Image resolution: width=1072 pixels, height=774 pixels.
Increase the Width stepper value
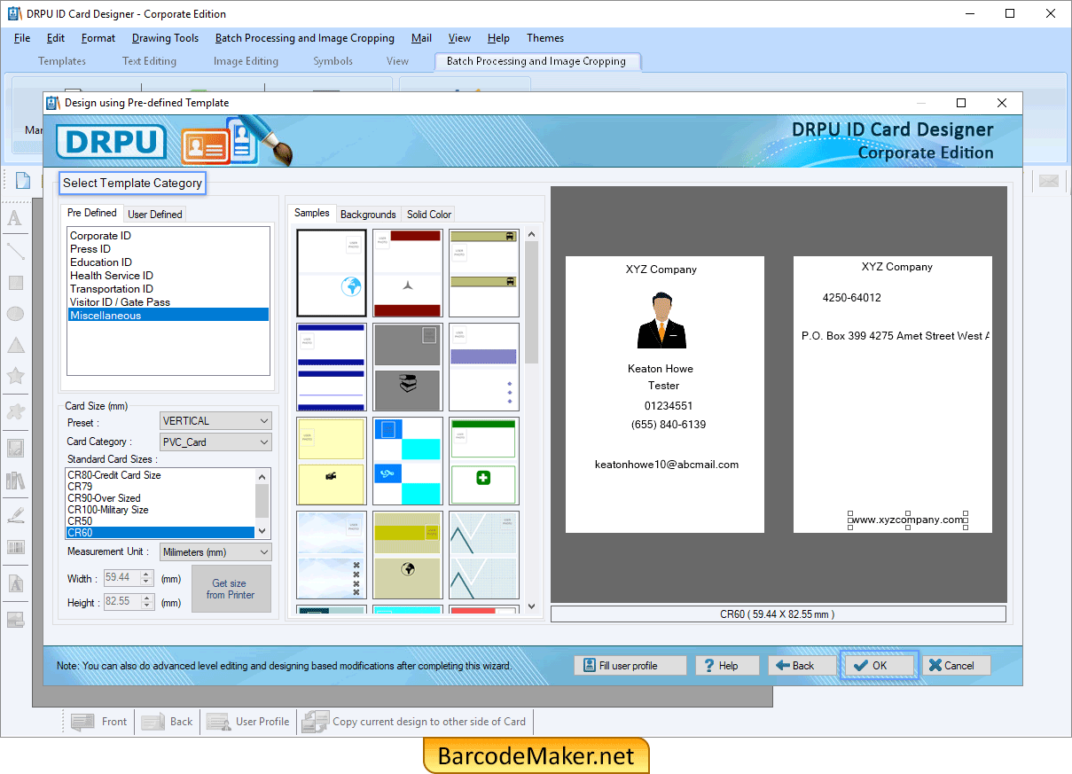(147, 574)
